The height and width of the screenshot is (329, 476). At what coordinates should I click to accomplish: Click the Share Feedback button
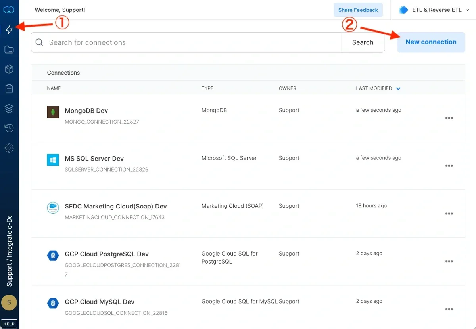point(358,10)
